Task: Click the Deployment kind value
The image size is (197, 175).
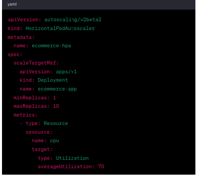Action: [53, 80]
